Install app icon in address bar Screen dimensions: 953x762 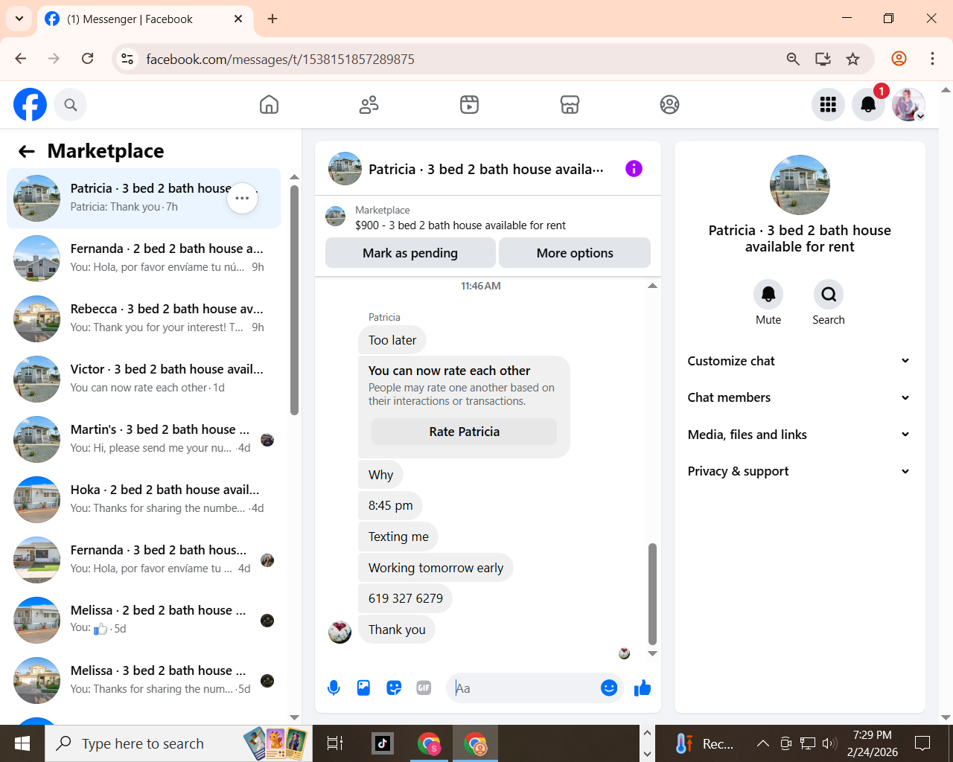(823, 59)
